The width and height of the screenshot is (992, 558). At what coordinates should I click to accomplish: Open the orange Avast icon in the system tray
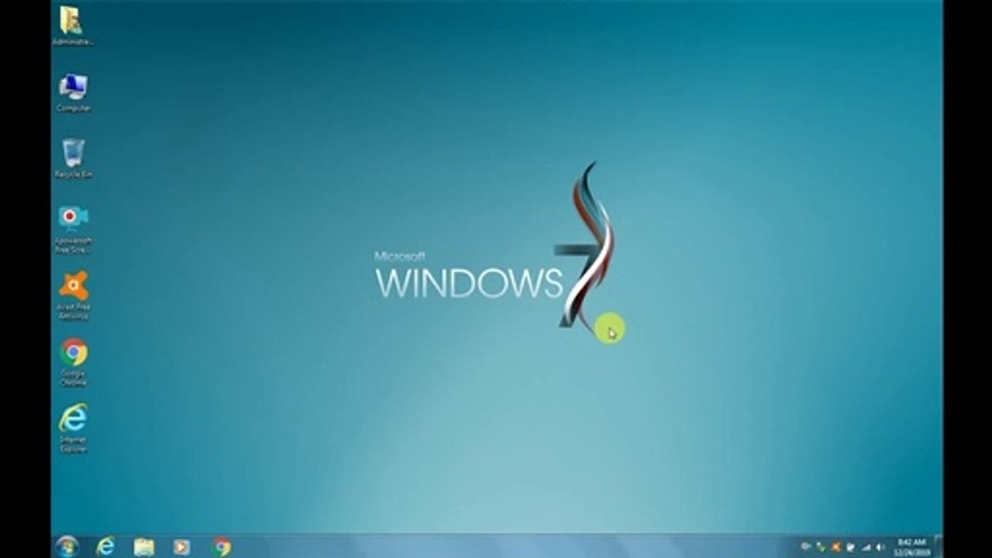coord(835,546)
